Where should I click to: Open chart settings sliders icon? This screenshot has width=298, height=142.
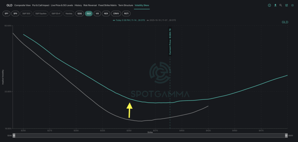click(x=286, y=5)
